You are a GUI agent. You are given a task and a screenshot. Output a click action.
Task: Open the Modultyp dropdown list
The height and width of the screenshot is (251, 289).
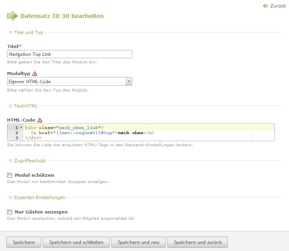[129, 81]
